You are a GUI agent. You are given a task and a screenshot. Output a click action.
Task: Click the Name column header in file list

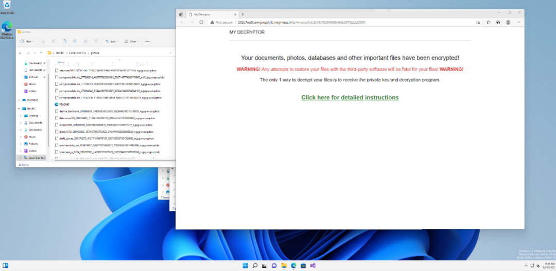pos(61,62)
